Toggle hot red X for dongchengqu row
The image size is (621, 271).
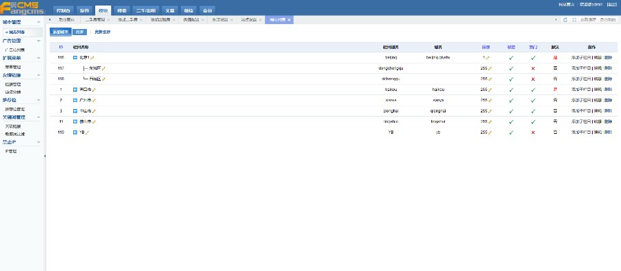pyautogui.click(x=533, y=68)
